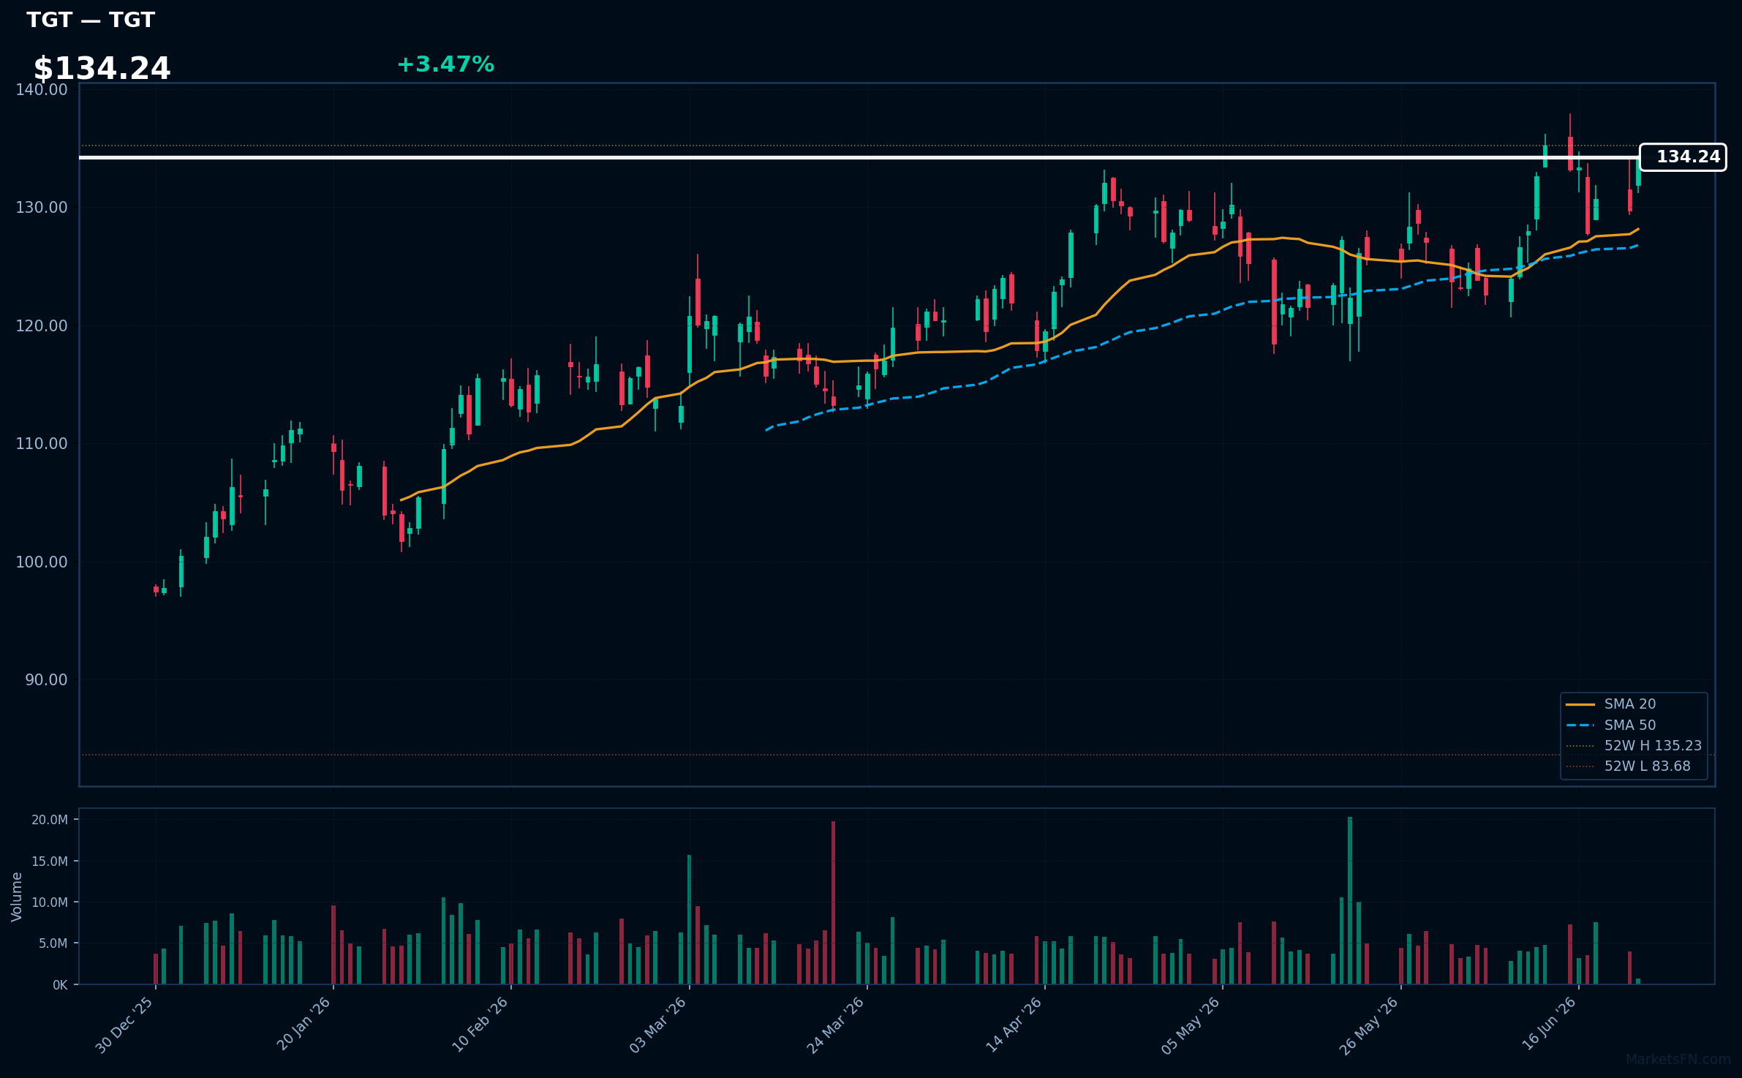Click the 26 May '26 date label
1742x1078 pixels.
[1369, 1025]
